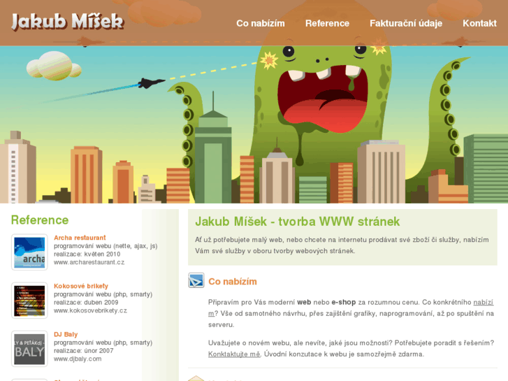Follow the underlined nabízím link in paragraph
This screenshot has width=508, height=381.
(484, 302)
